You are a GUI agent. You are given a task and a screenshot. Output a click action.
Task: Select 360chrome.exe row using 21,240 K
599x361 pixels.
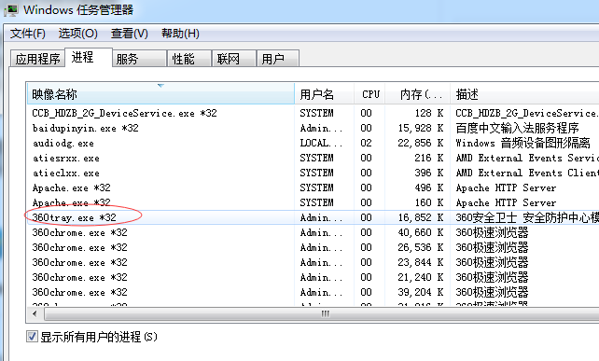pos(313,277)
